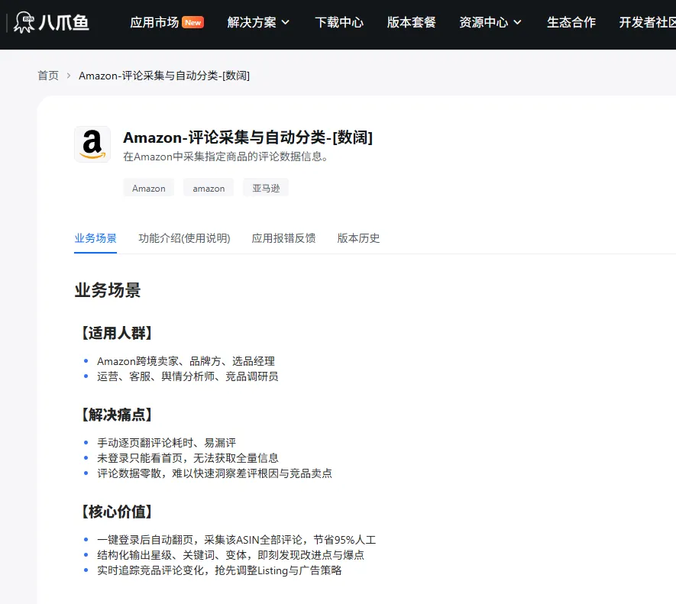
Task: Switch to 功能介绍(使用说明) tab
Action: pyautogui.click(x=184, y=238)
